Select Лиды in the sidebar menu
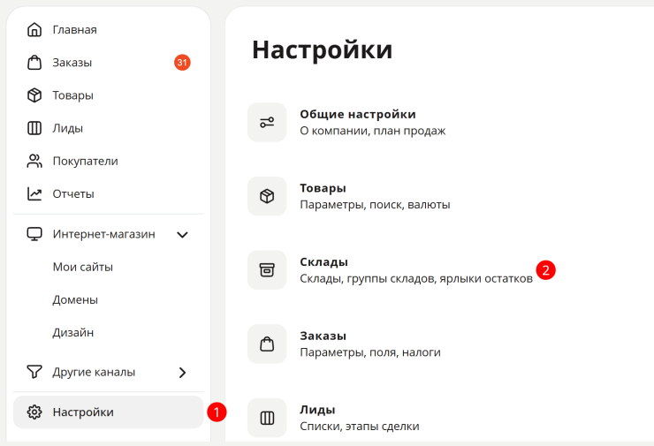This screenshot has height=446, width=654. pyautogui.click(x=67, y=128)
